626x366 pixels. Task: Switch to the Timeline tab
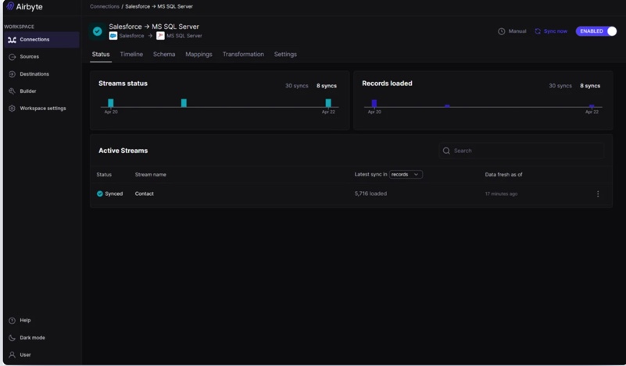(x=131, y=54)
